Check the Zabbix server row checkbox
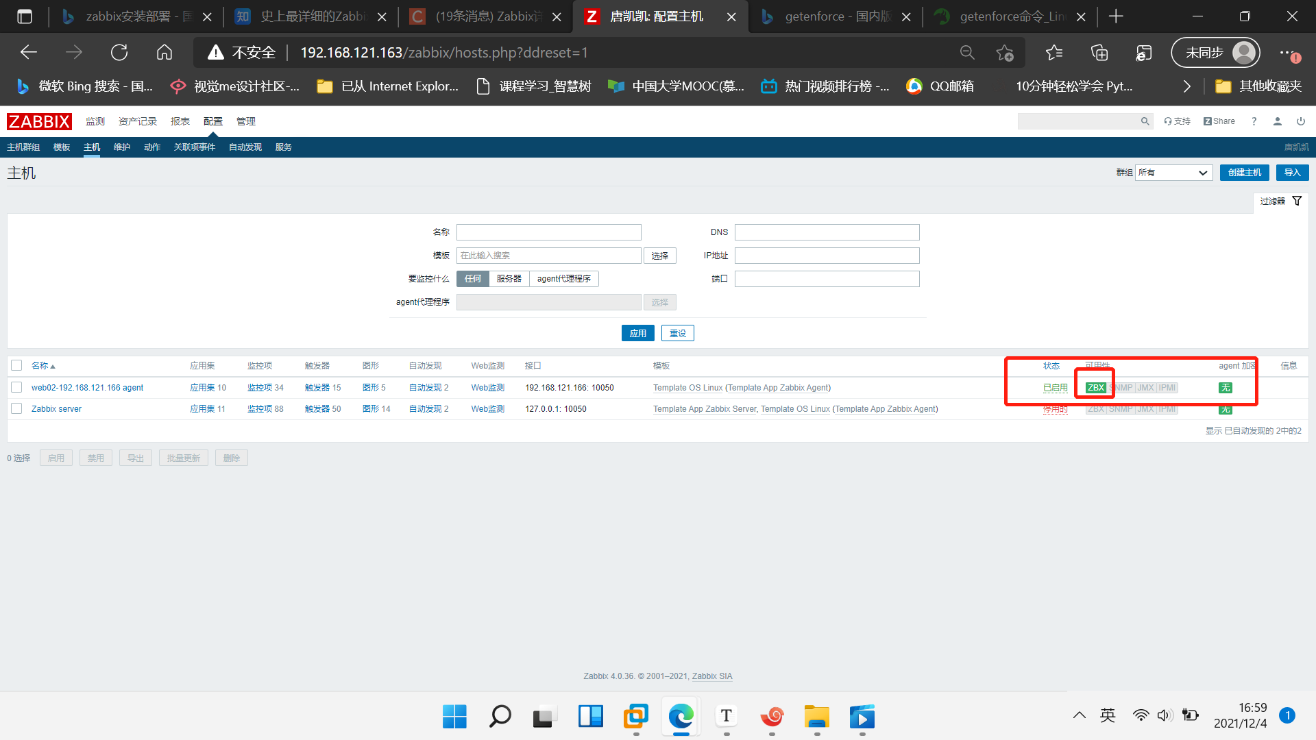The image size is (1316, 740). (16, 409)
